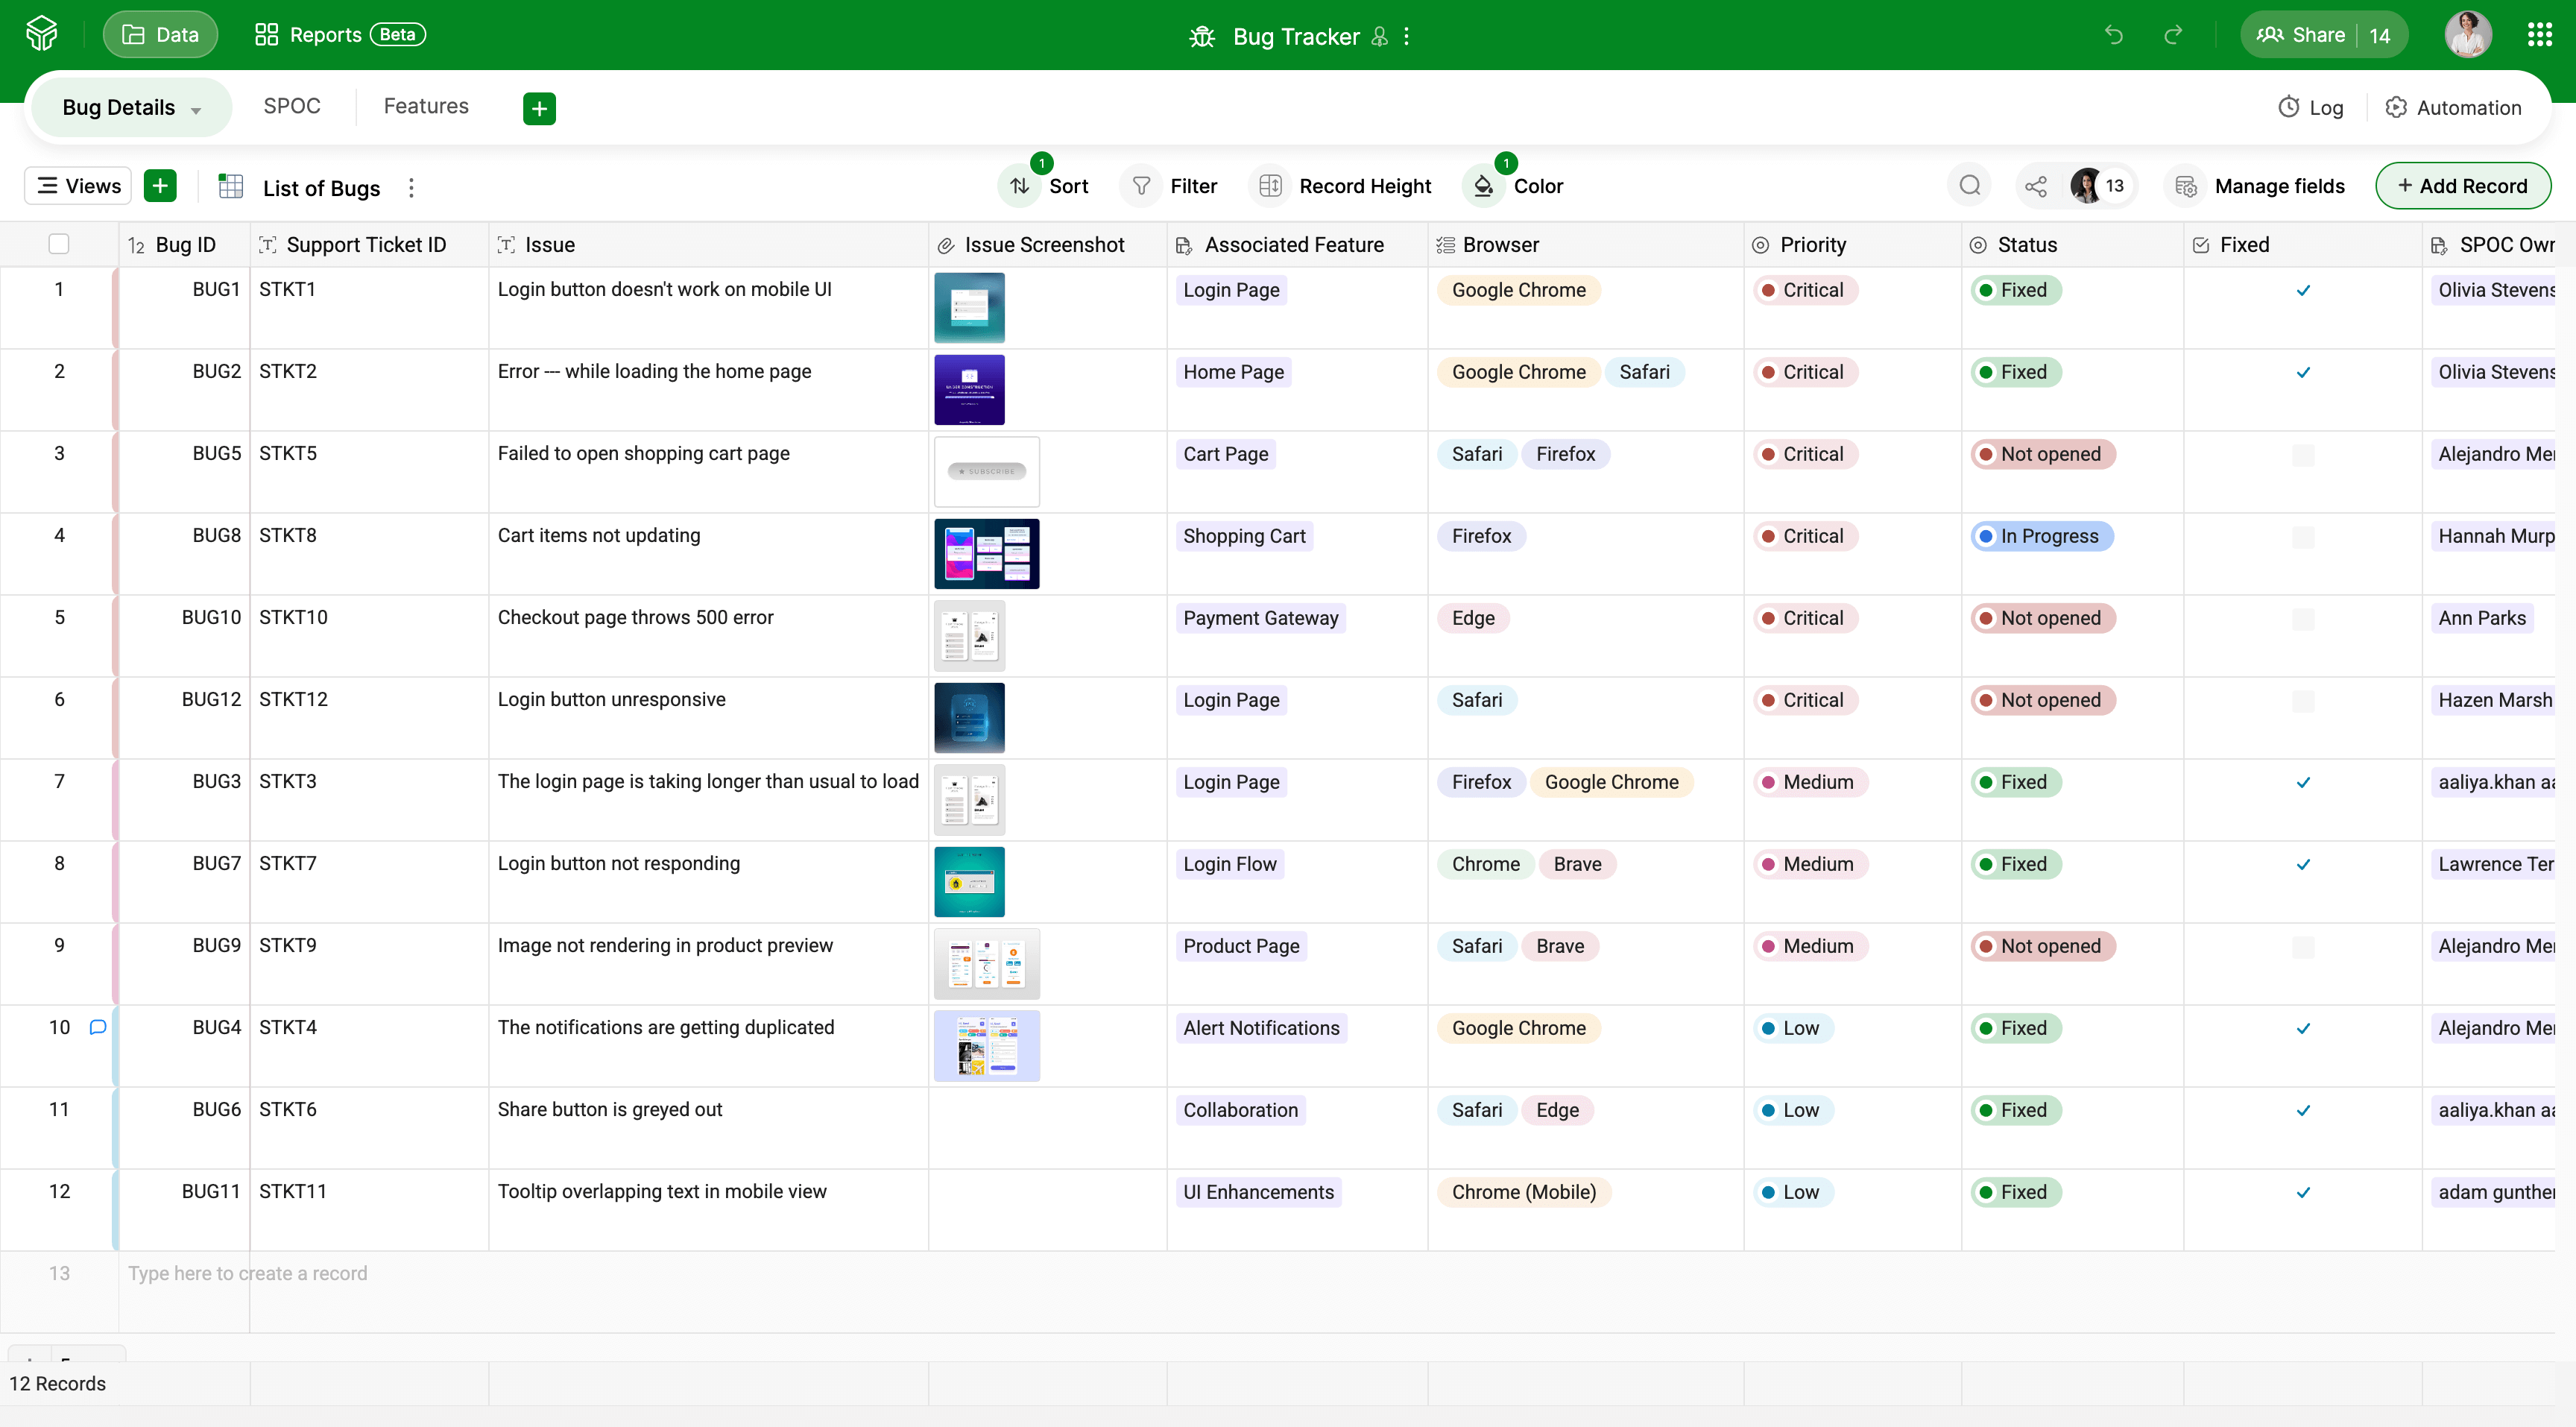
Task: Open Bug Tracker title options menu
Action: pyautogui.click(x=1407, y=37)
